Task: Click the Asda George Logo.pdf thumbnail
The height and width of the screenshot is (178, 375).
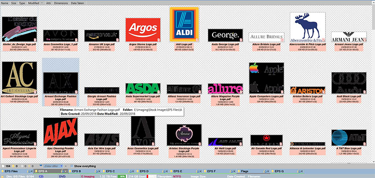Action: point(225,35)
